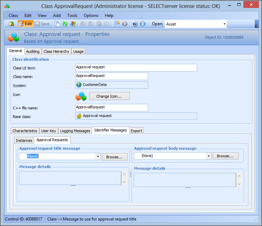
Task: Click the app icon in title bar
Action: [x=7, y=6]
